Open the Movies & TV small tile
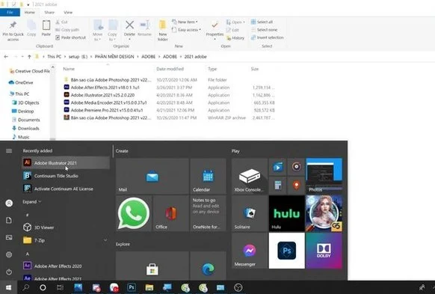 278,167
